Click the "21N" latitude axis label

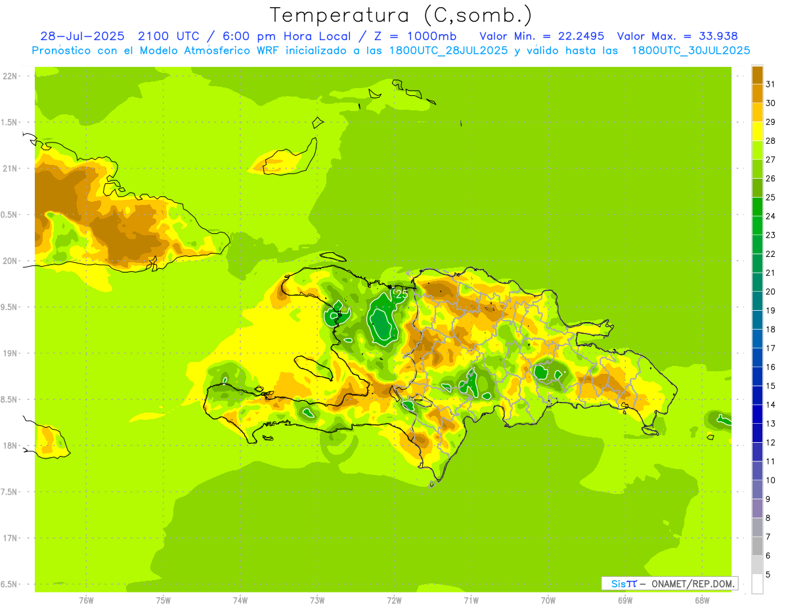(x=11, y=168)
